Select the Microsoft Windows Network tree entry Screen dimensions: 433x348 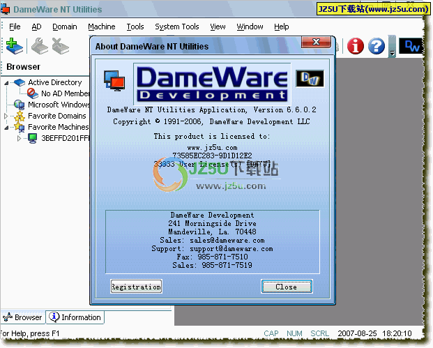[x=59, y=105]
